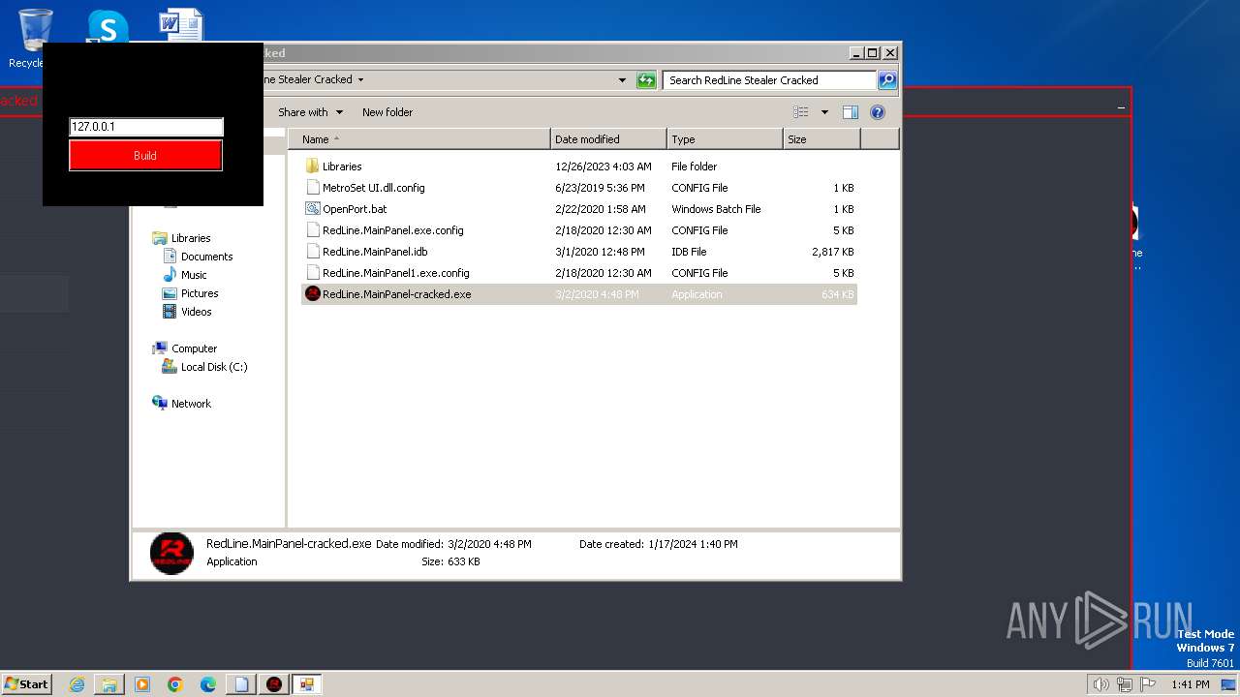
Task: Click the volume speaker tray icon
Action: pos(1100,684)
